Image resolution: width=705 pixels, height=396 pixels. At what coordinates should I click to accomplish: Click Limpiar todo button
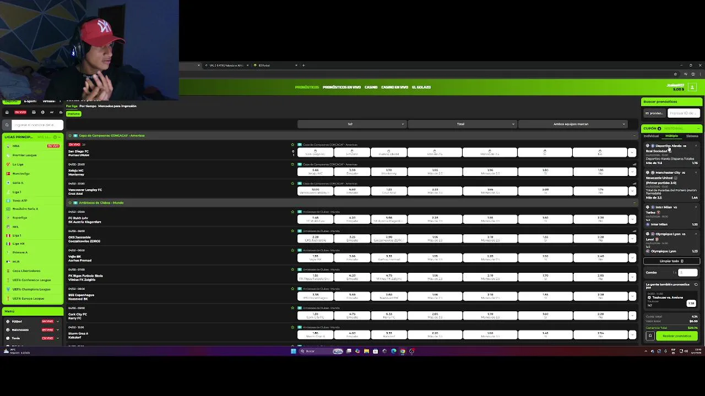671,261
